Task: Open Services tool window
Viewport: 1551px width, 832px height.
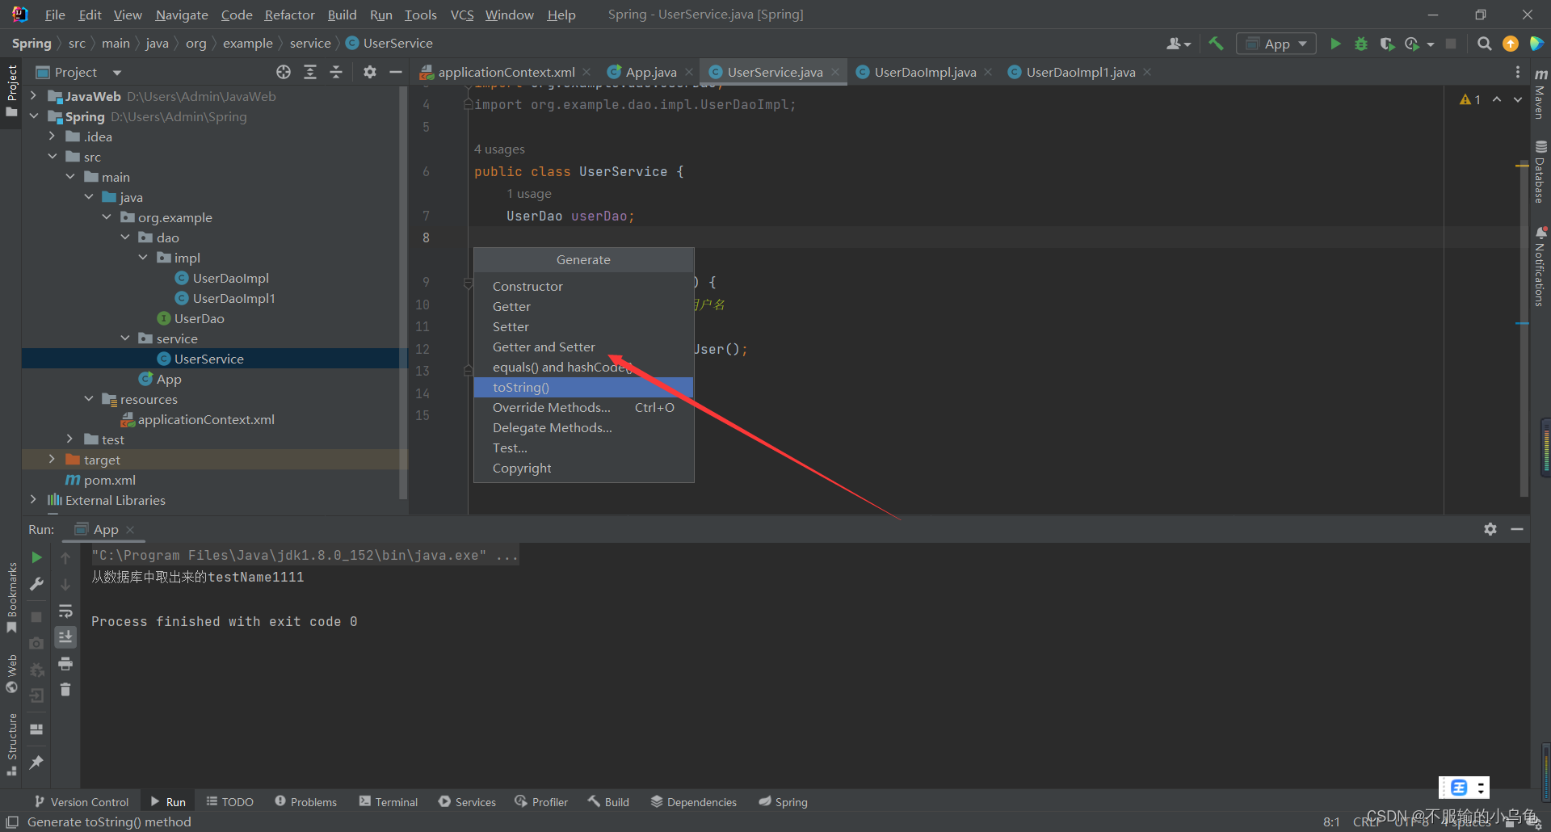Action: pos(467,802)
